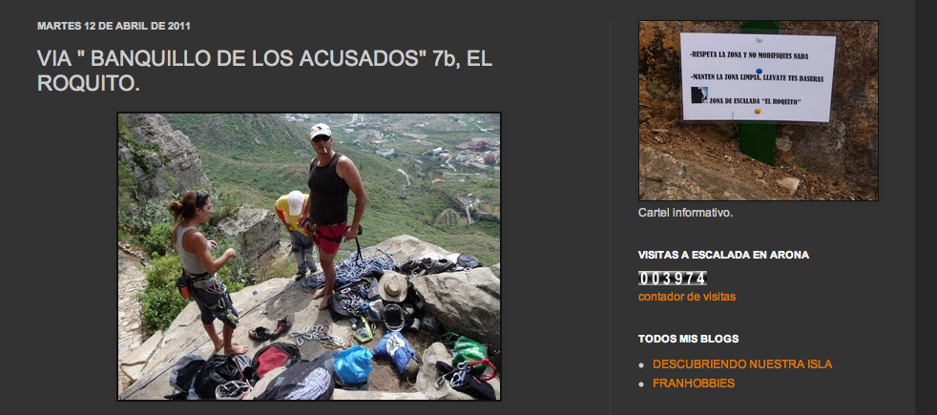Click the 'Todos mis blogs' heading
Viewport: 937px width, 415px height.
point(688,339)
